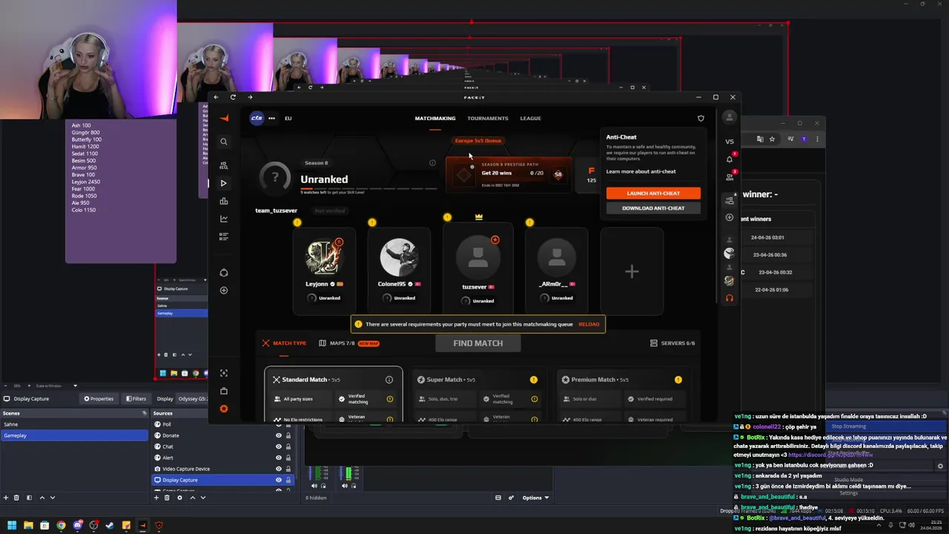The height and width of the screenshot is (534, 949).
Task: Click the Super Match yellow warning icon
Action: pyautogui.click(x=533, y=380)
